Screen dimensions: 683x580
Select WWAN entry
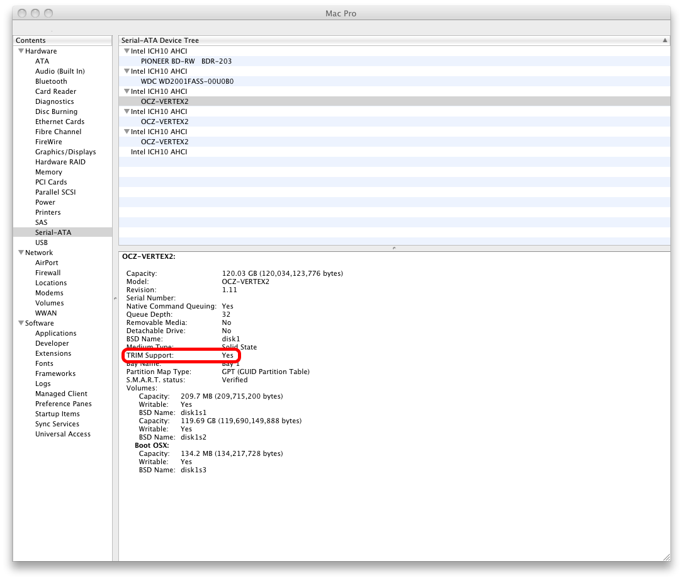coord(46,313)
